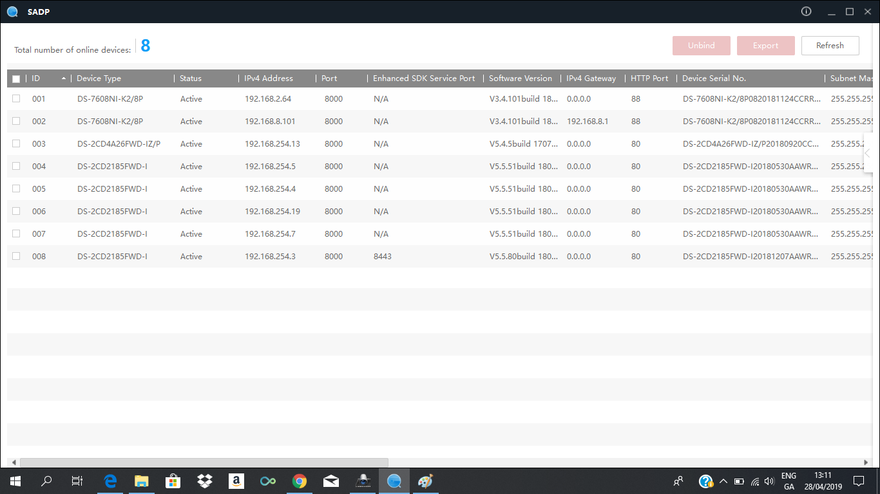Expand the side panel arrow at right edge
This screenshot has width=880, height=494.
click(868, 153)
